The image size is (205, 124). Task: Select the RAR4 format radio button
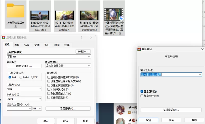[x=21, y=77]
